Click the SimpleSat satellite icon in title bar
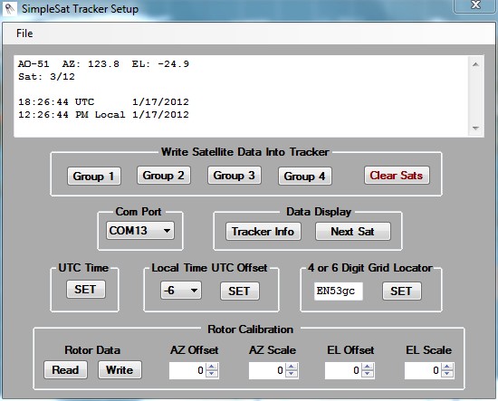The width and height of the screenshot is (498, 401). click(10, 9)
